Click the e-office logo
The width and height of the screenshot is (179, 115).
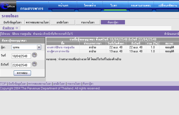[8, 6]
